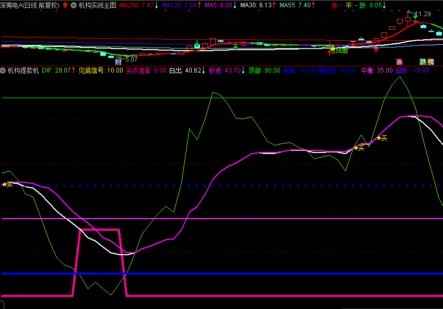Click the MA120: 7.04 value
This screenshot has height=309, width=443.
(x=179, y=5)
